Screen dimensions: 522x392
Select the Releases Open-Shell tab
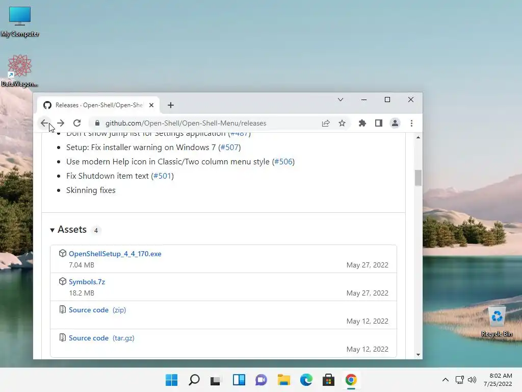[98, 105]
